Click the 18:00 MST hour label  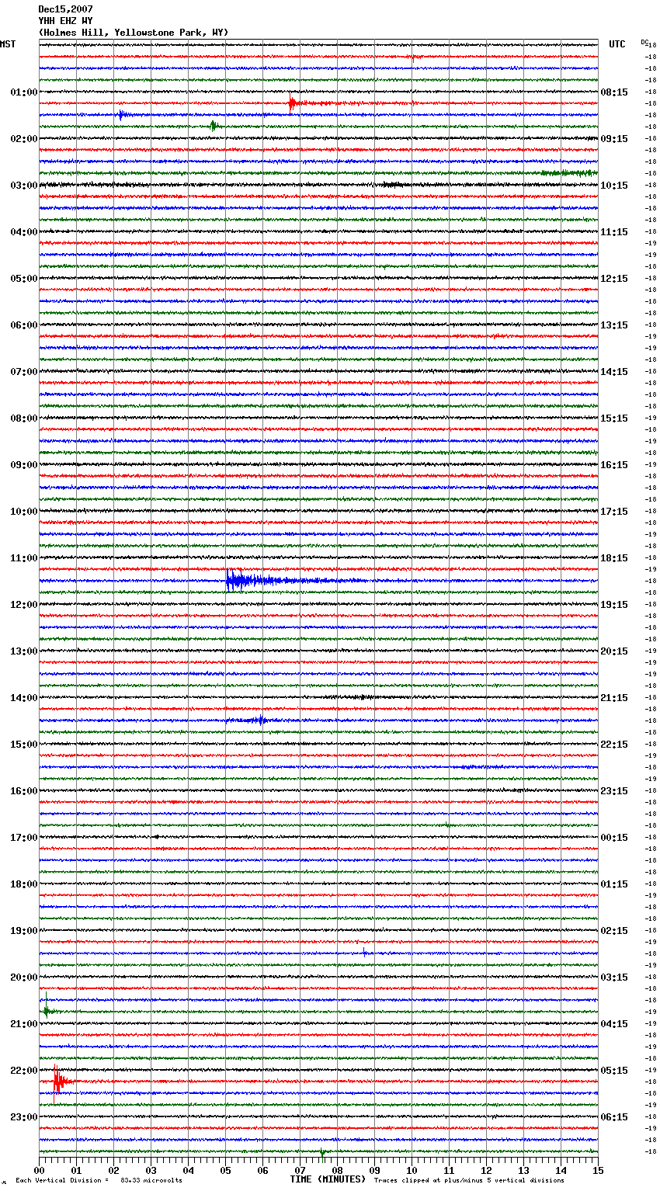tap(24, 884)
